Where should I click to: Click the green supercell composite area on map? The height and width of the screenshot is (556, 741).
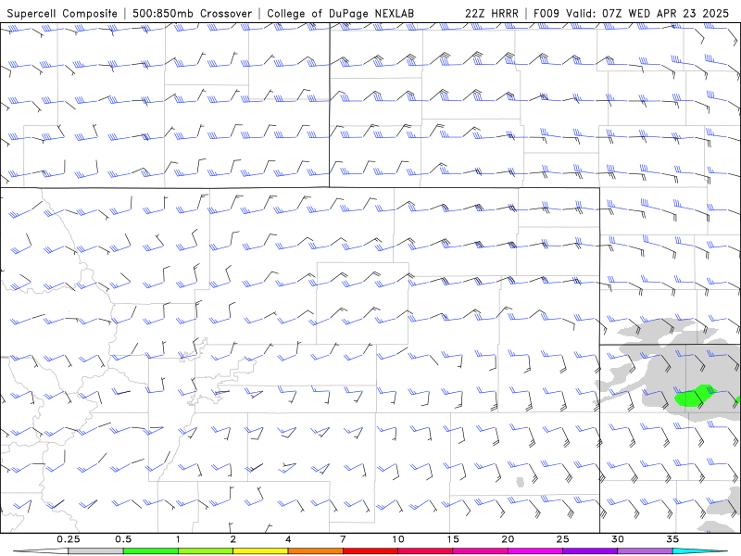(695, 397)
